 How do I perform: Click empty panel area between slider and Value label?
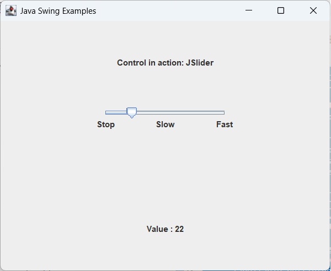165,176
